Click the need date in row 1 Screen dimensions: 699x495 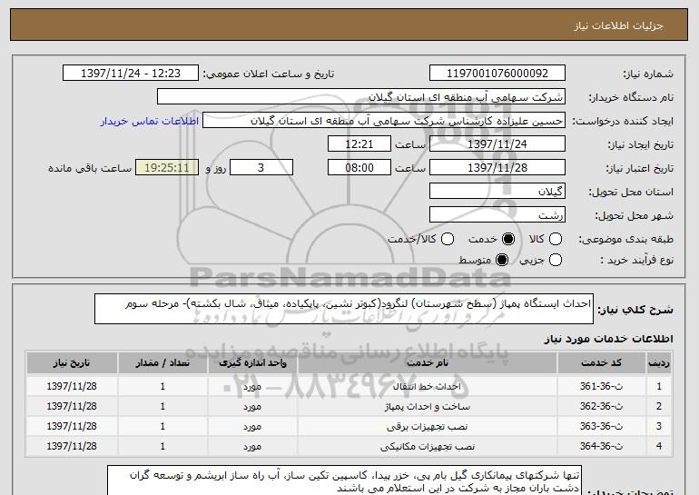(72, 386)
